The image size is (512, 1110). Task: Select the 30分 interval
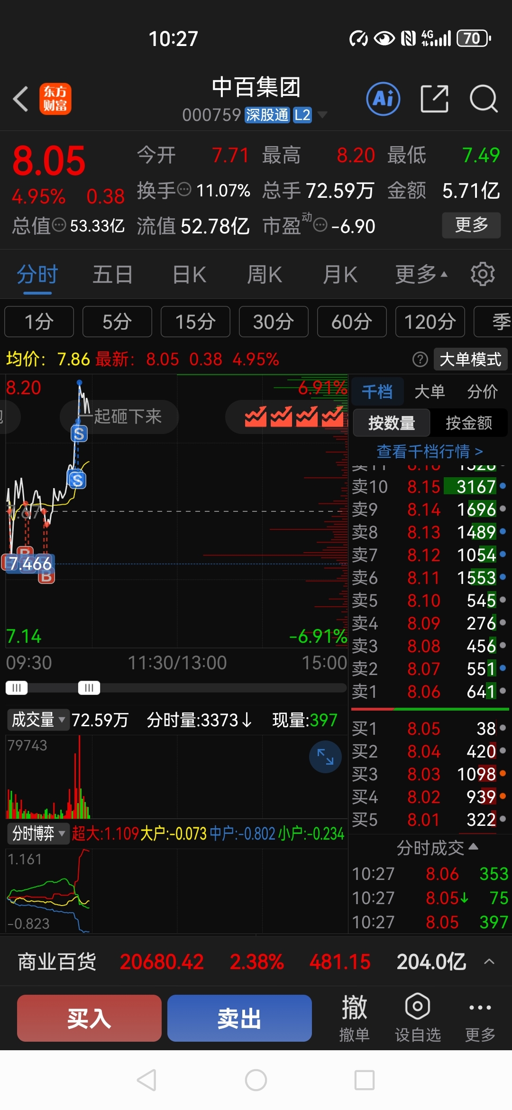pos(274,322)
